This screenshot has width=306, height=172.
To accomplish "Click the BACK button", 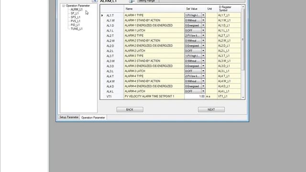I will click(x=130, y=109).
